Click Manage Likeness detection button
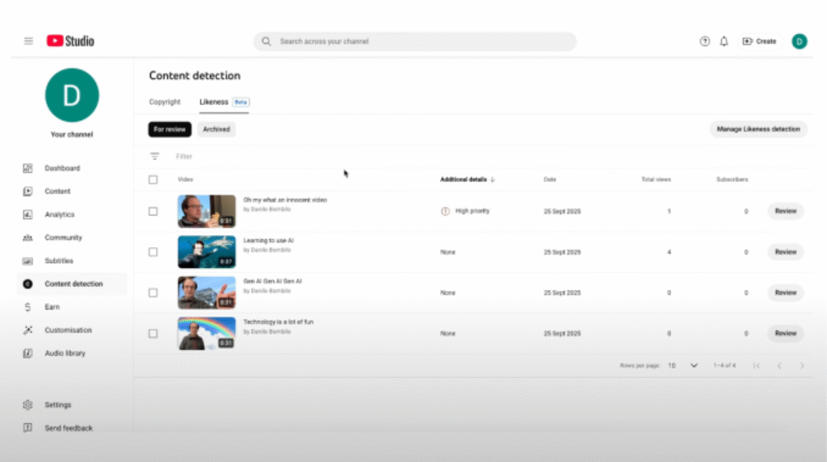 pos(758,129)
